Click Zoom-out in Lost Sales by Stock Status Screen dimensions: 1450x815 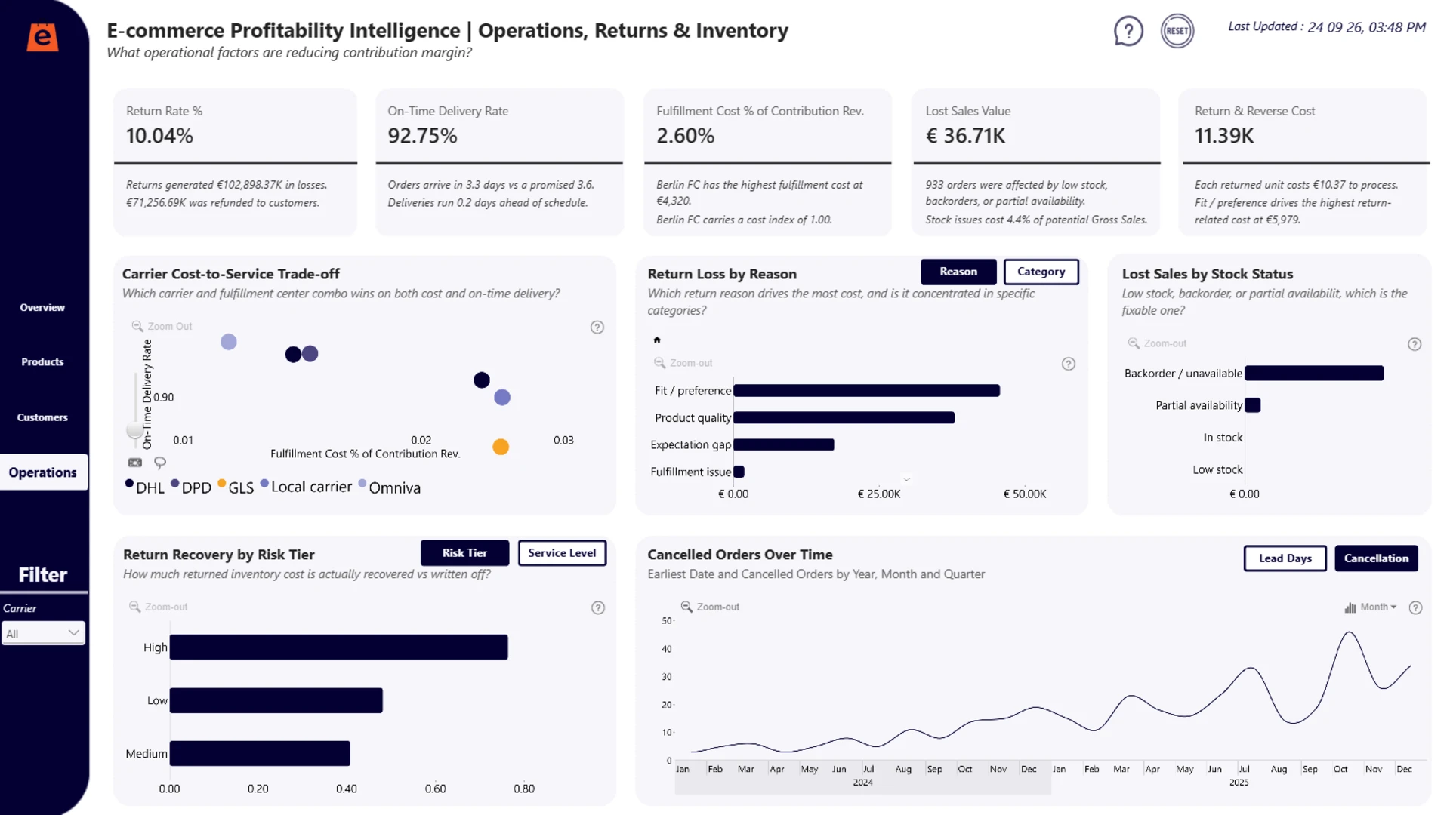(1157, 343)
